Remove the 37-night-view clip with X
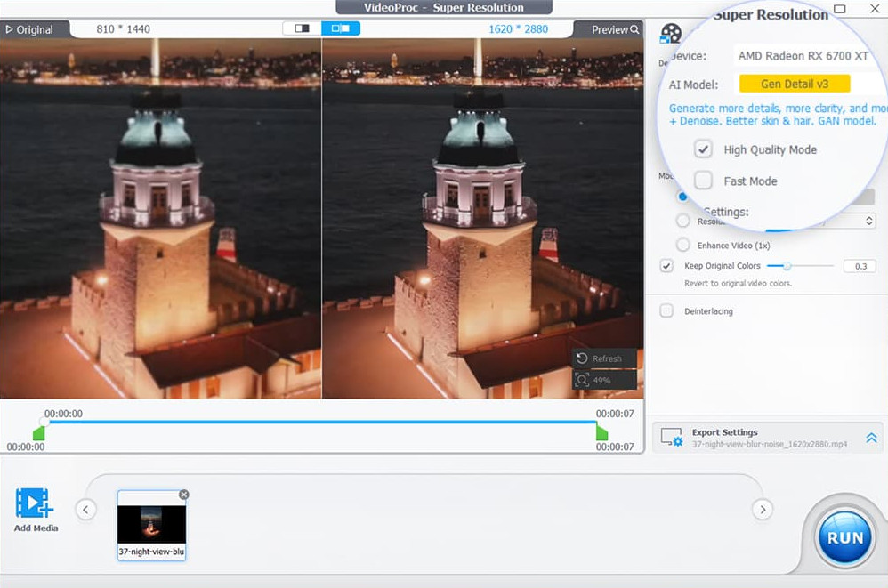888x588 pixels. 183,495
